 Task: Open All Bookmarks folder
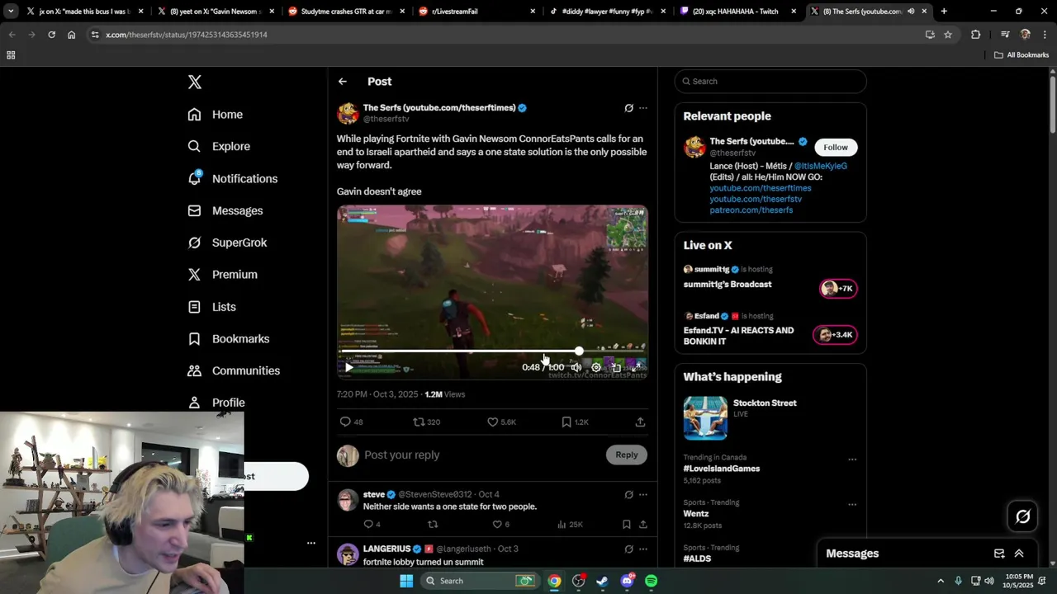tap(1021, 55)
